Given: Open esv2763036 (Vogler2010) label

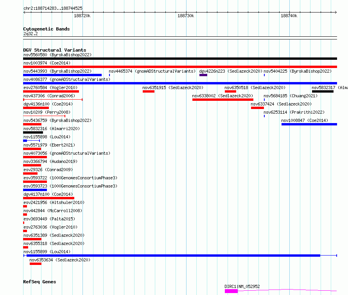Looking at the screenshot, I should click(x=50, y=227).
